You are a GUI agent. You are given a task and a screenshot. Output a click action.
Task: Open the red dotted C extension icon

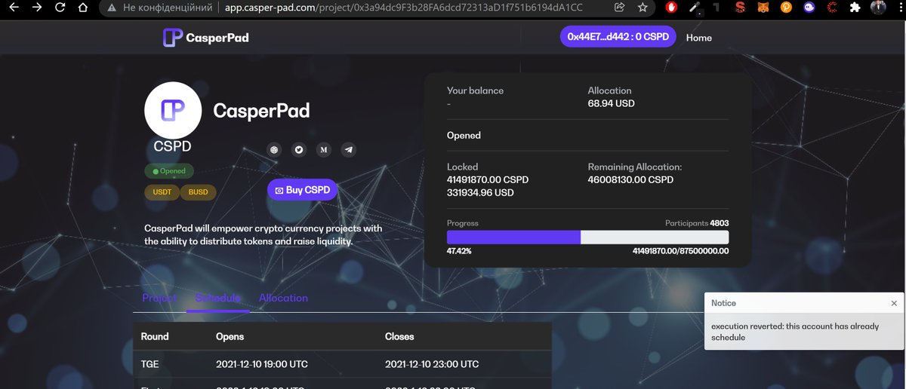[831, 8]
